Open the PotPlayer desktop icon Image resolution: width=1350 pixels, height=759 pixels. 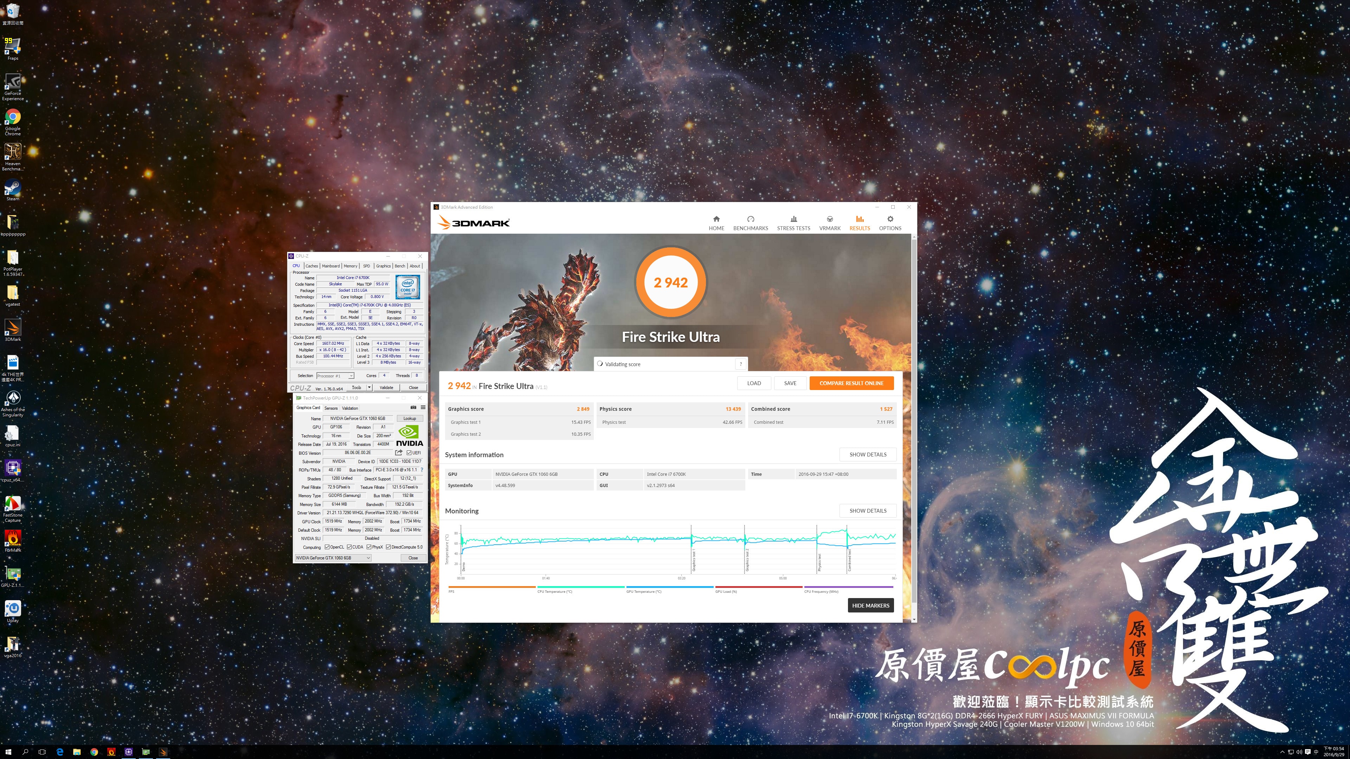tap(13, 263)
